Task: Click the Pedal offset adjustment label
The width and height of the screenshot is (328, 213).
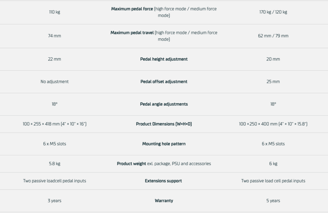Action: (x=164, y=82)
